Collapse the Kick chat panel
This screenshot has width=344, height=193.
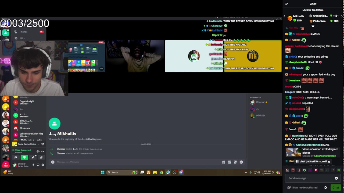point(286,4)
